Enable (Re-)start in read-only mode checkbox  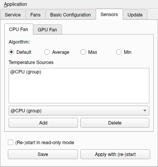point(11,142)
